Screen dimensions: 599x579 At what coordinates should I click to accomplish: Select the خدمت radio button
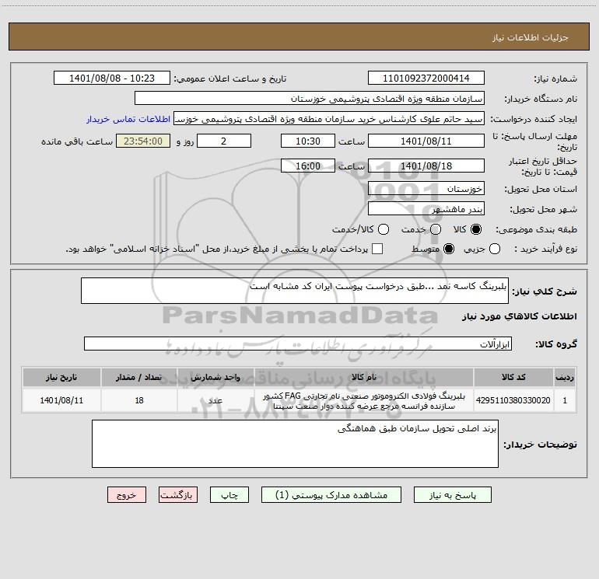tap(436, 229)
